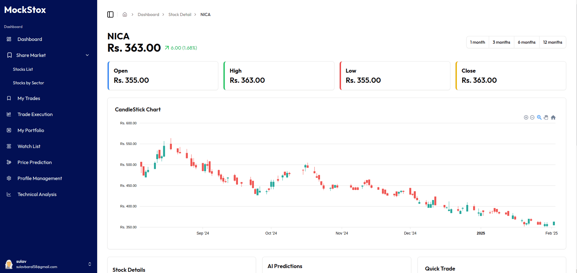Image resolution: width=577 pixels, height=273 pixels.
Task: Select the 1 month range tab
Action: [x=477, y=42]
